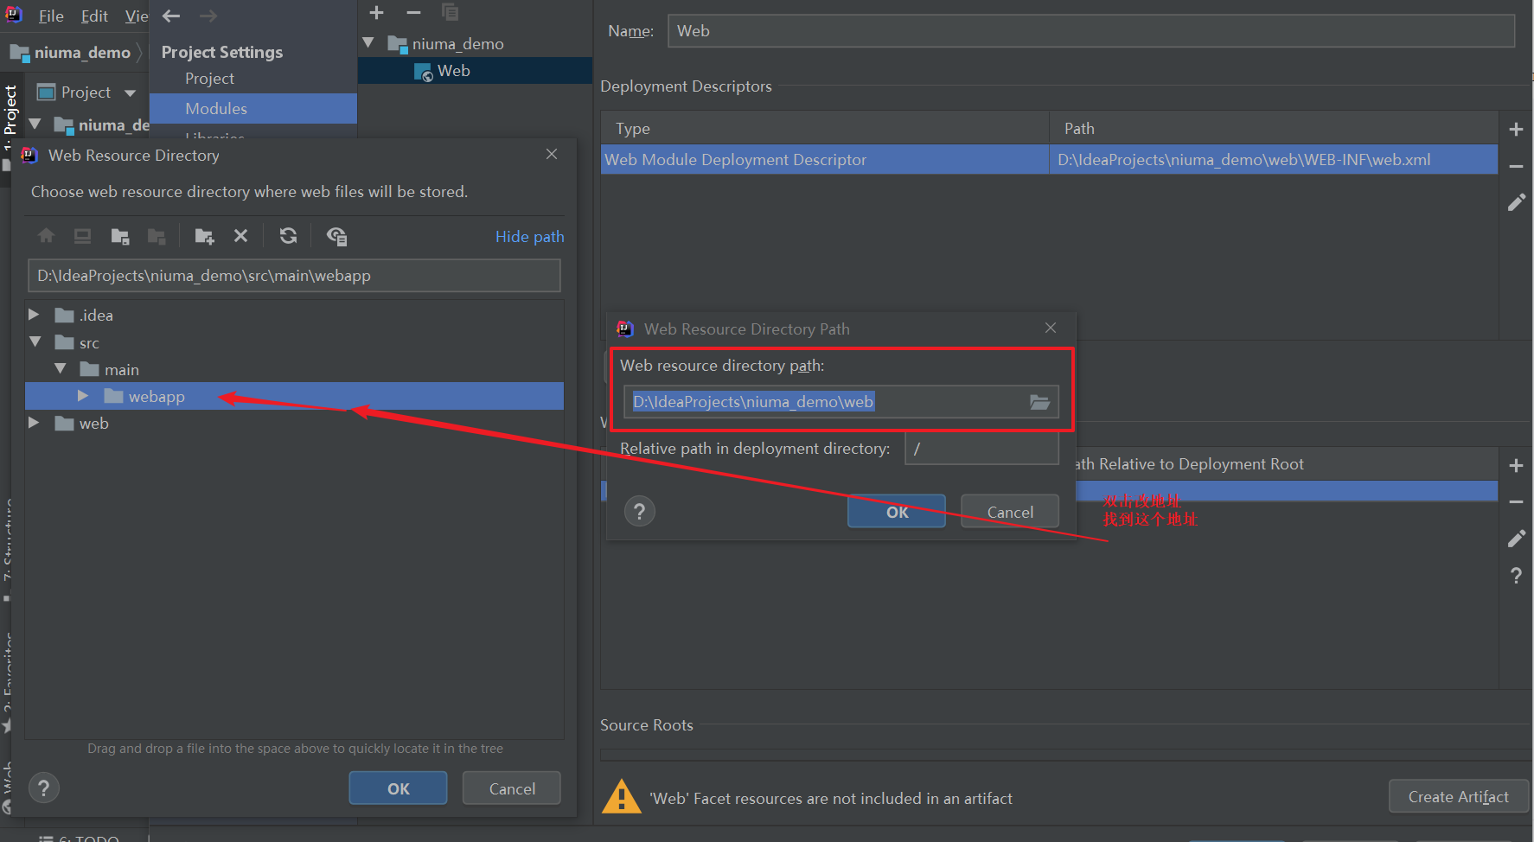This screenshot has width=1534, height=842.
Task: Click Relative path in deployment directory field
Action: pyautogui.click(x=981, y=449)
